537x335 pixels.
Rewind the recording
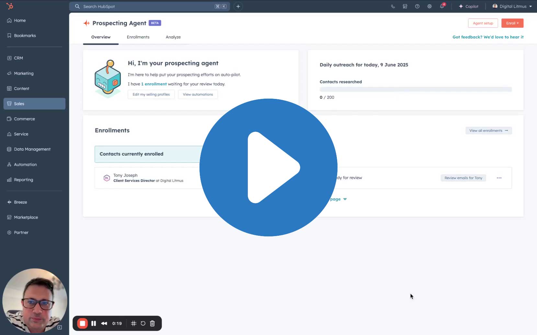click(104, 323)
